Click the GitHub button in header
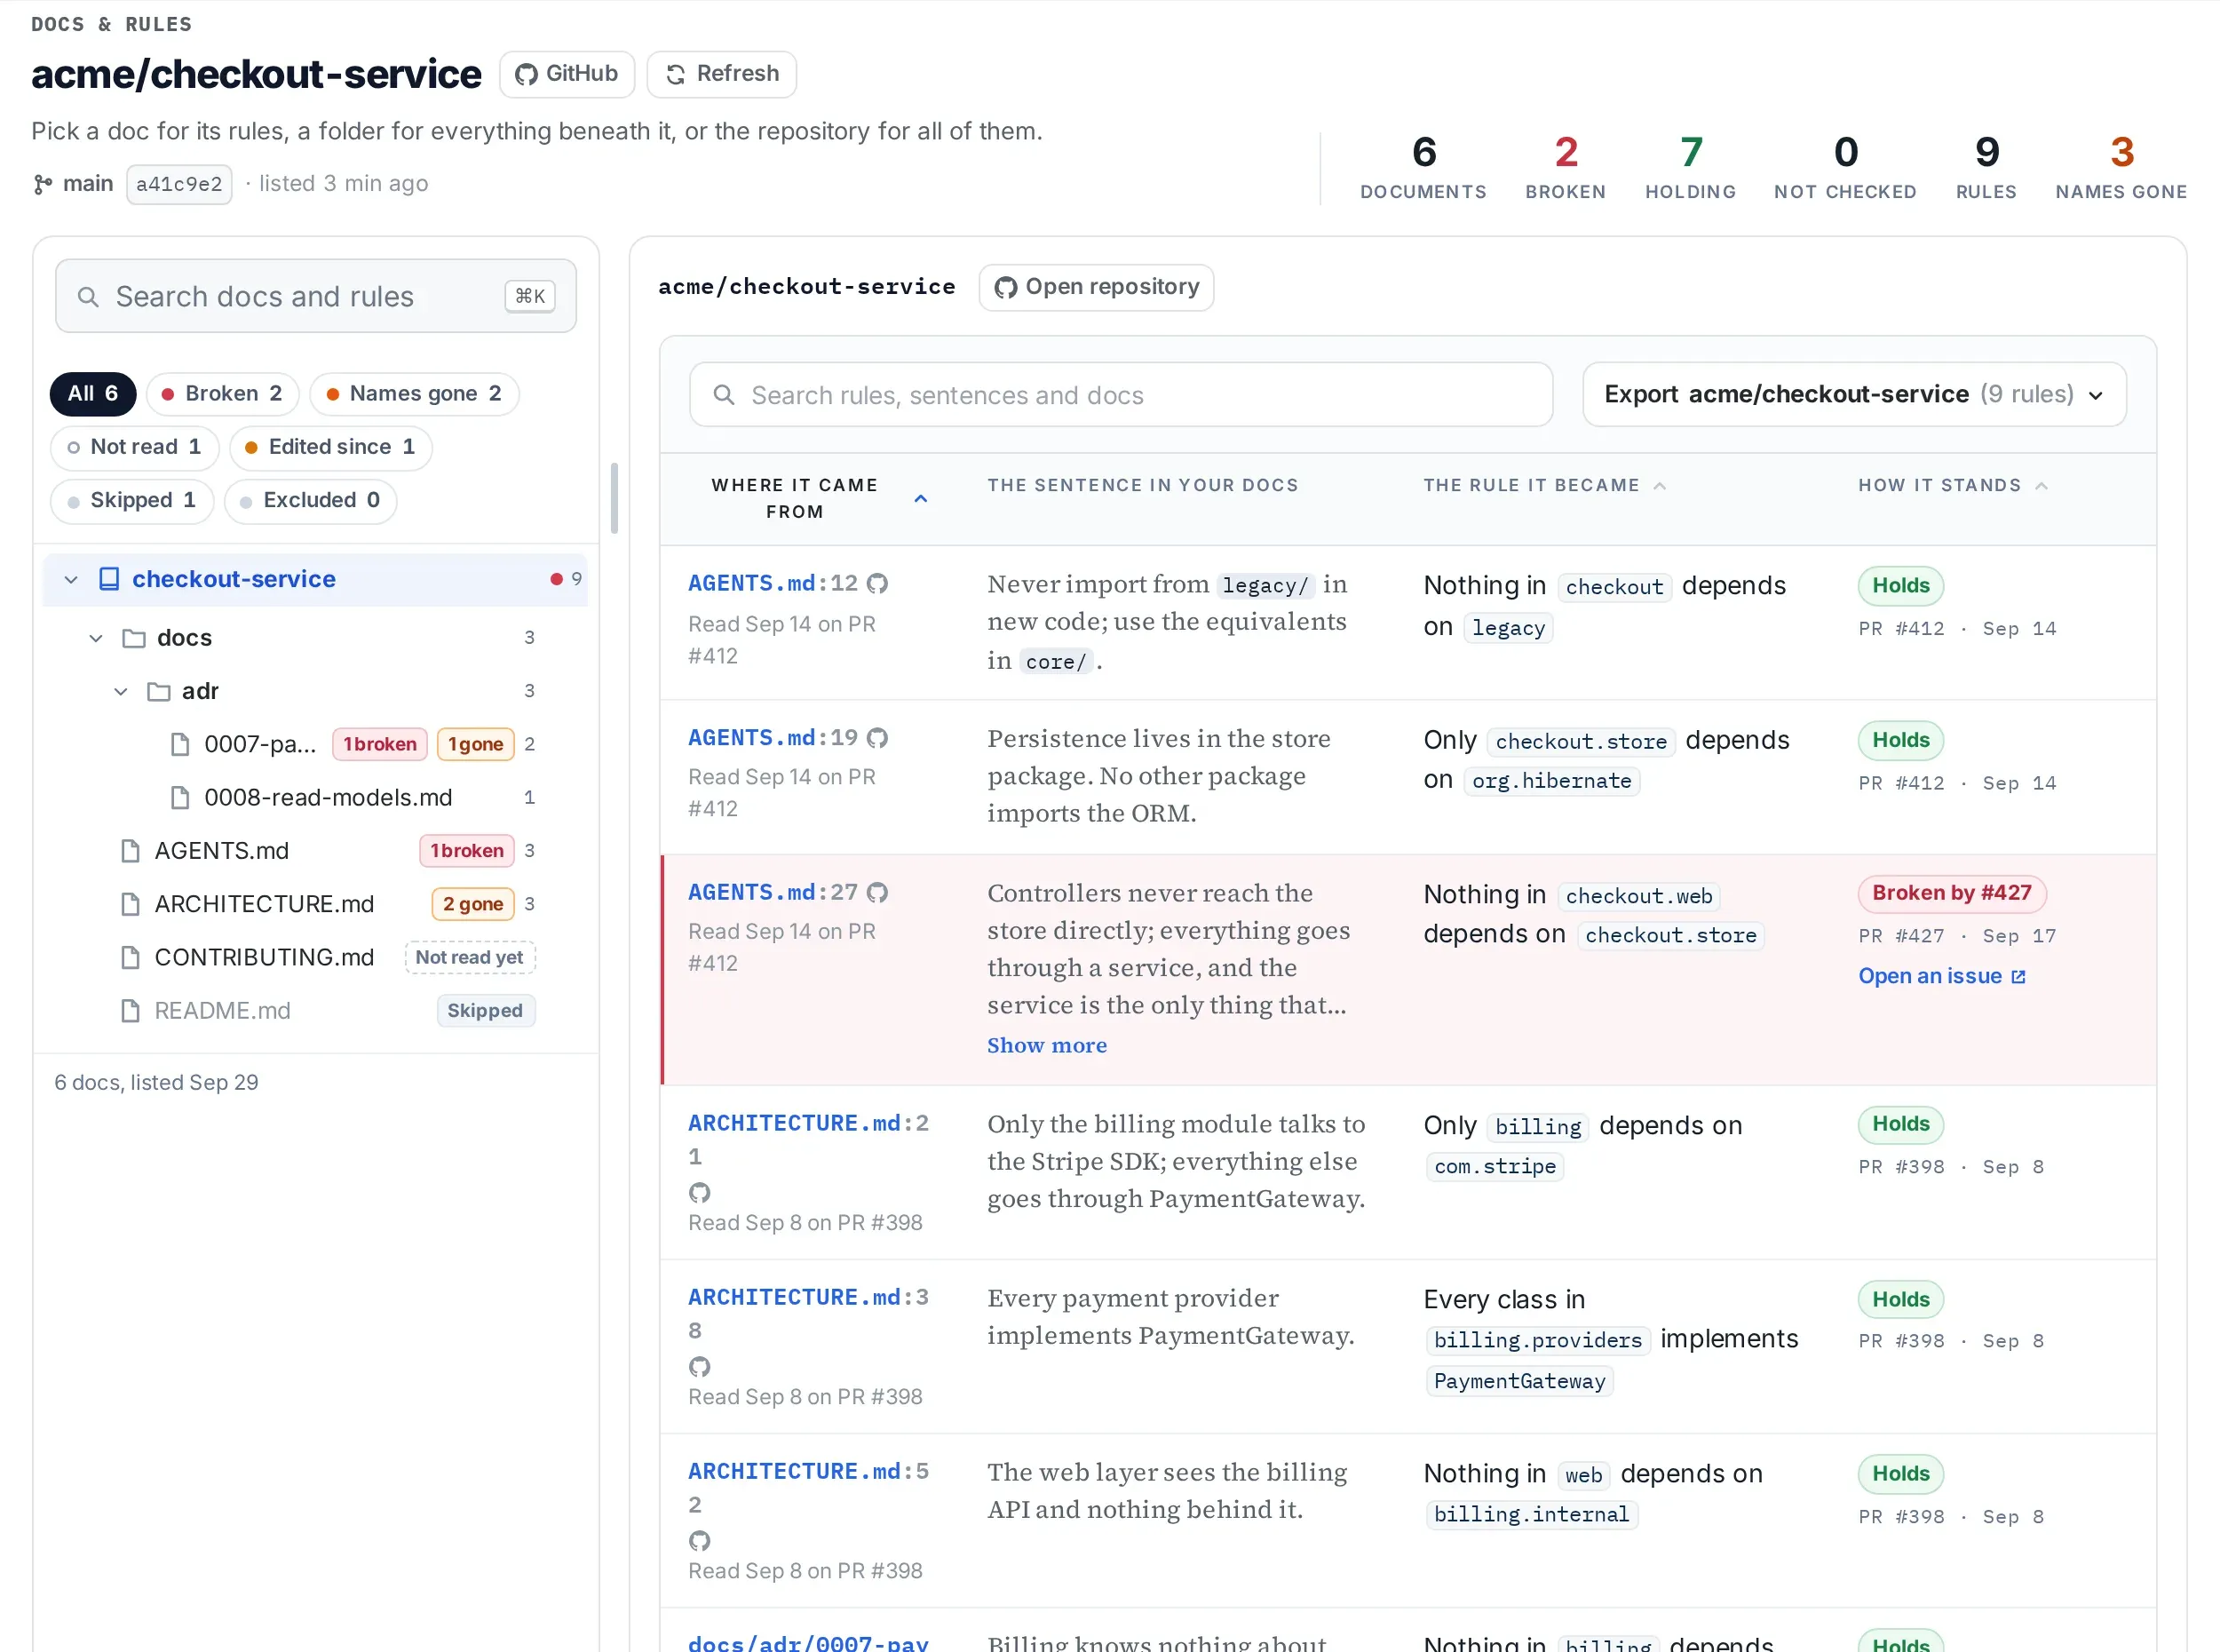 (567, 74)
